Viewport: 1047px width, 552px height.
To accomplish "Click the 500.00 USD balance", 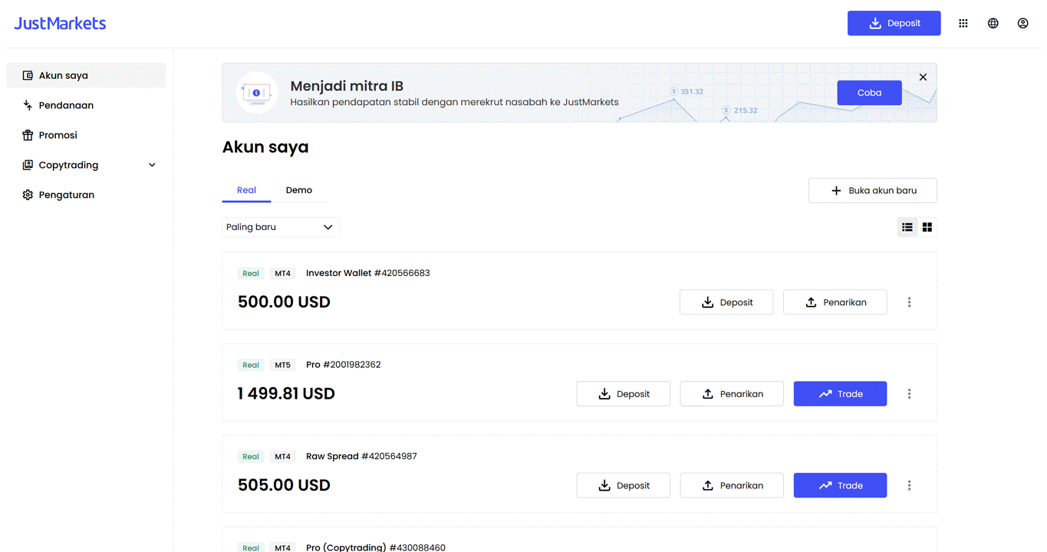I will click(x=284, y=302).
